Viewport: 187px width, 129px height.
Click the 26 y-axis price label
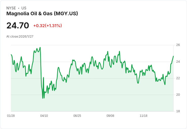[x=178, y=45]
